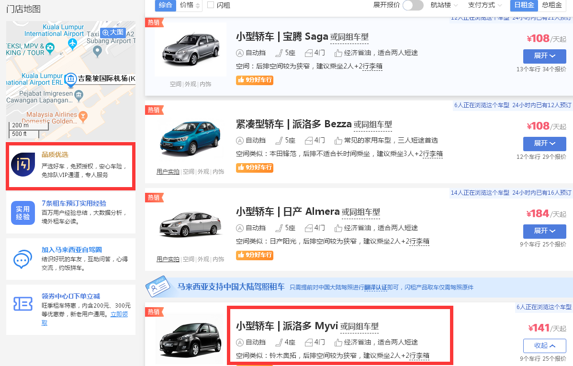Image resolution: width=573 pixels, height=366 pixels.
Task: Click the 立即领取 coupon link
Action: [119, 314]
